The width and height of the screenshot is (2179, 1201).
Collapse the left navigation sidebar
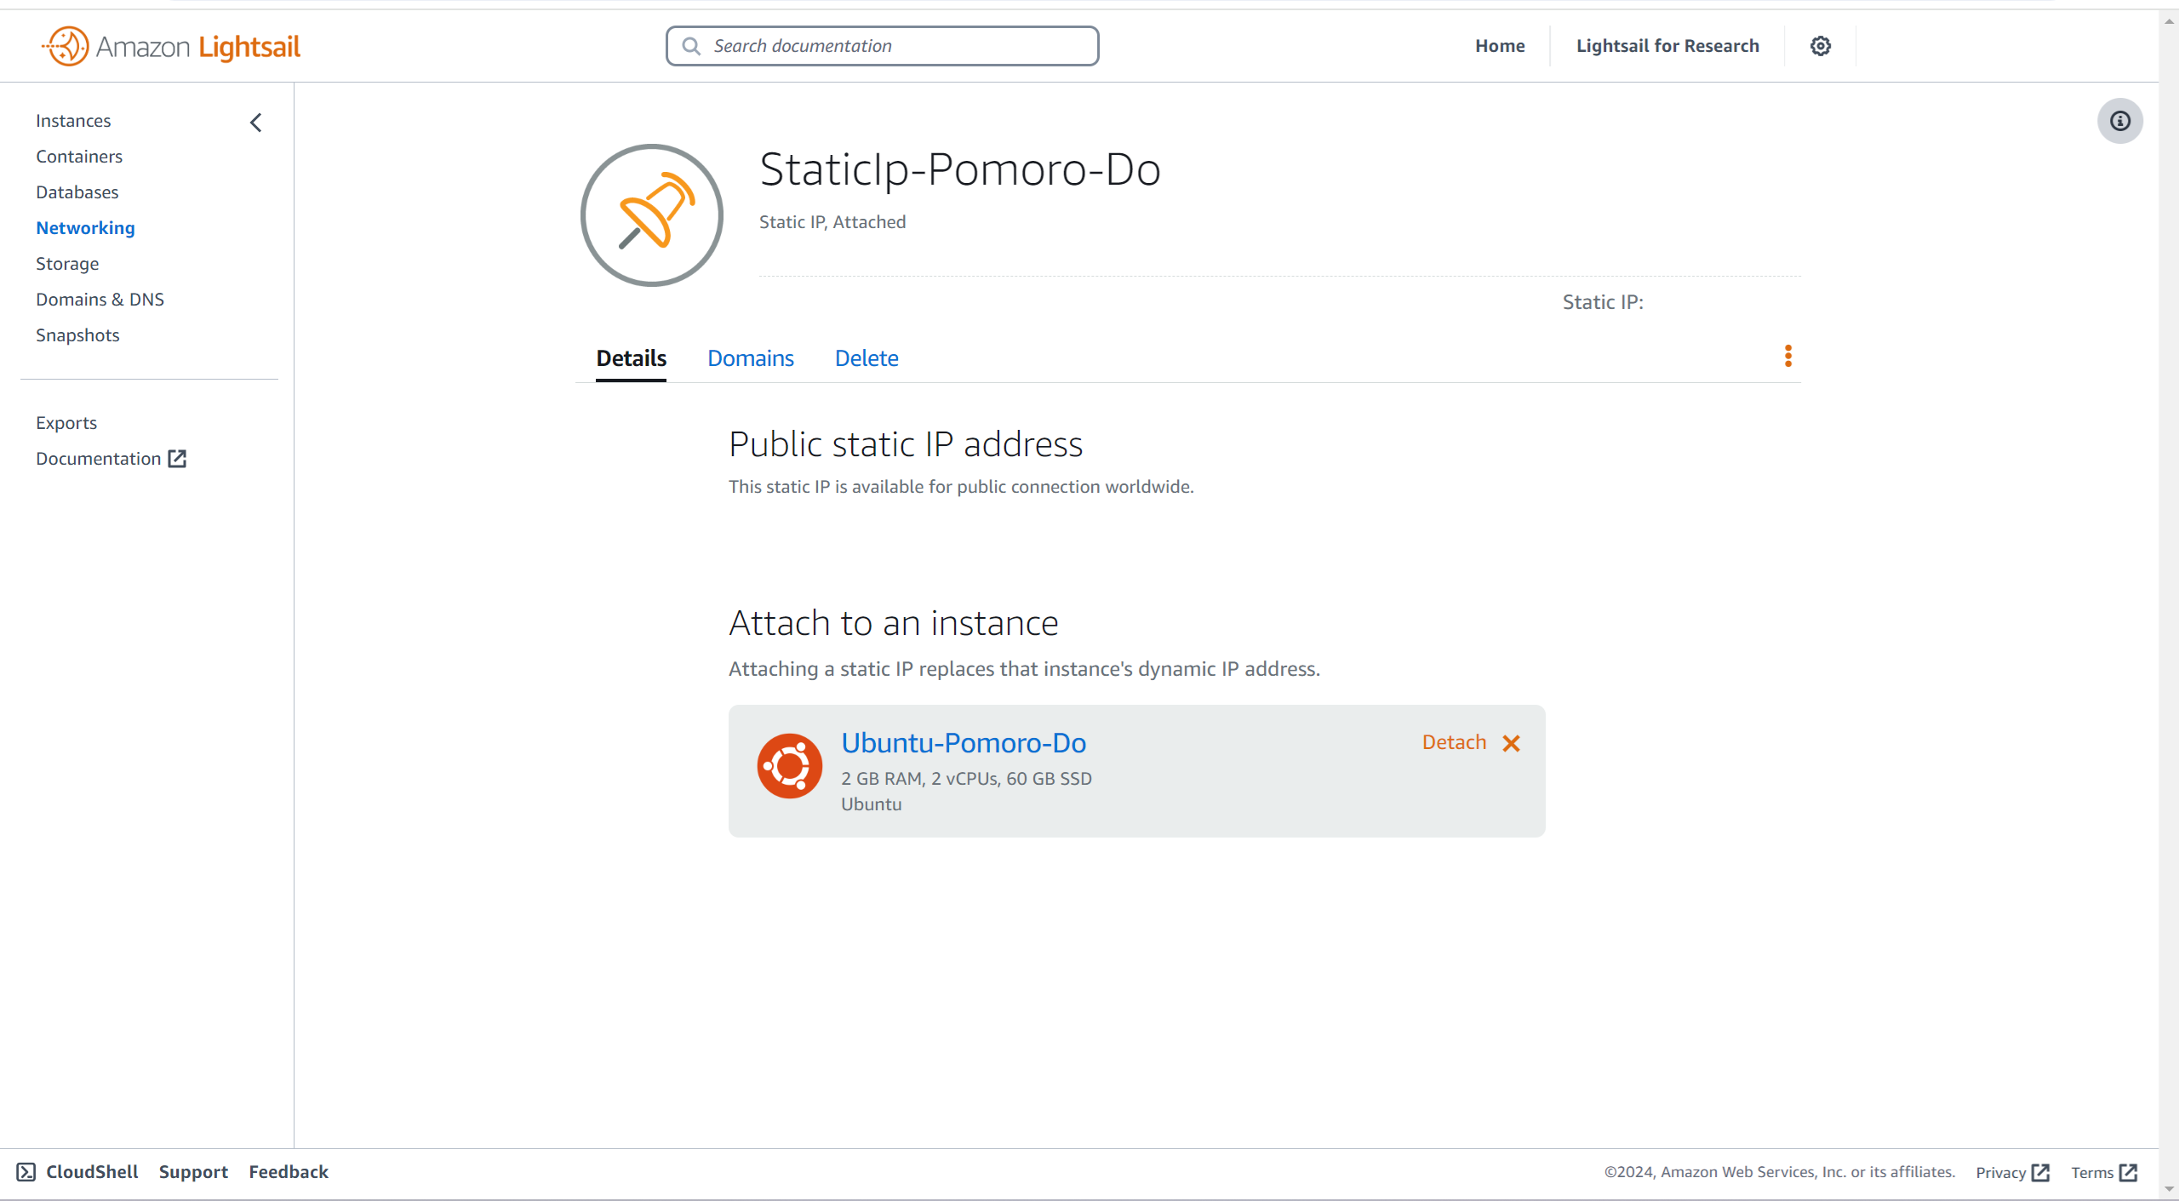[x=255, y=123]
